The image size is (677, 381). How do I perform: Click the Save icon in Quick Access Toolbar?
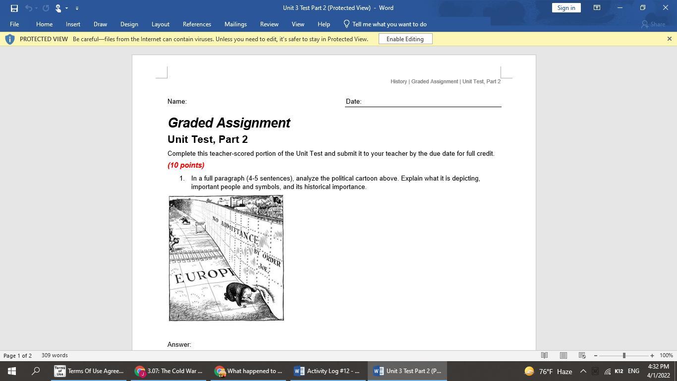(14, 8)
